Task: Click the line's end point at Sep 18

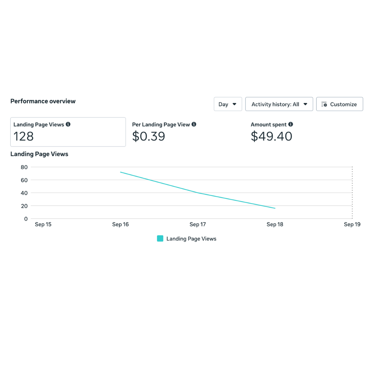Action: (x=275, y=208)
